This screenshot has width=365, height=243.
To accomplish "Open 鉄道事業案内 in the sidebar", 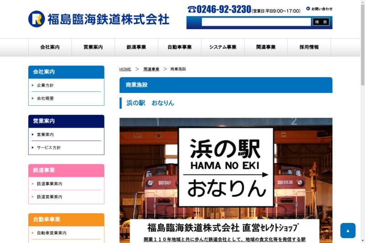I will tap(49, 184).
